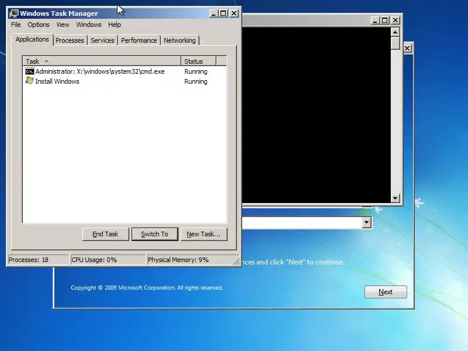Open the Windows menu

click(89, 25)
